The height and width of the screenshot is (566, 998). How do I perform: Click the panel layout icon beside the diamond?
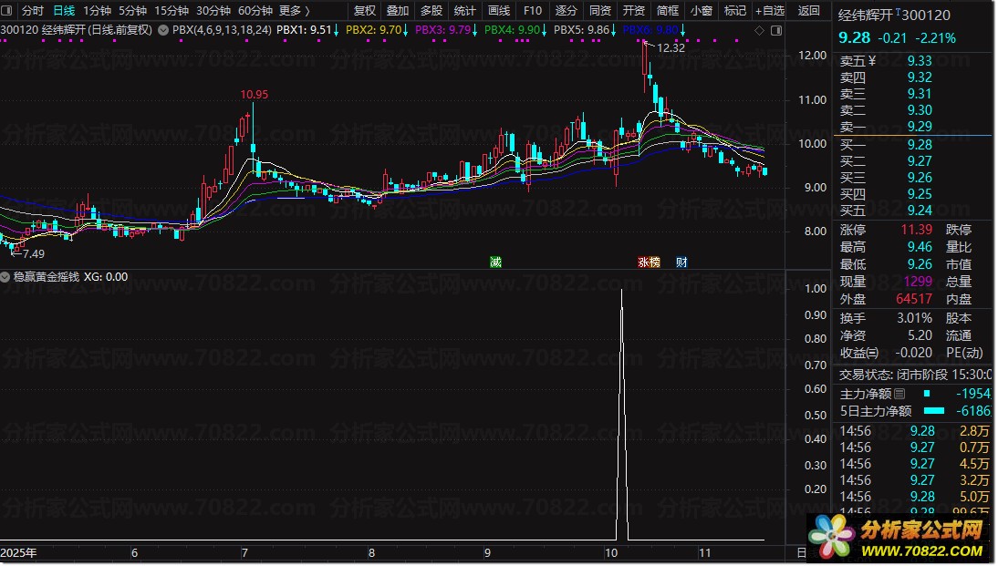tap(775, 30)
